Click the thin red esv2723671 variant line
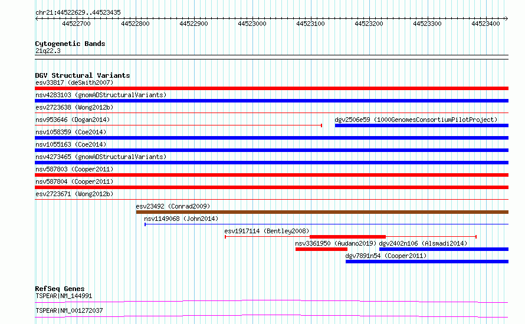The height and width of the screenshot is (324, 525). 271,200
